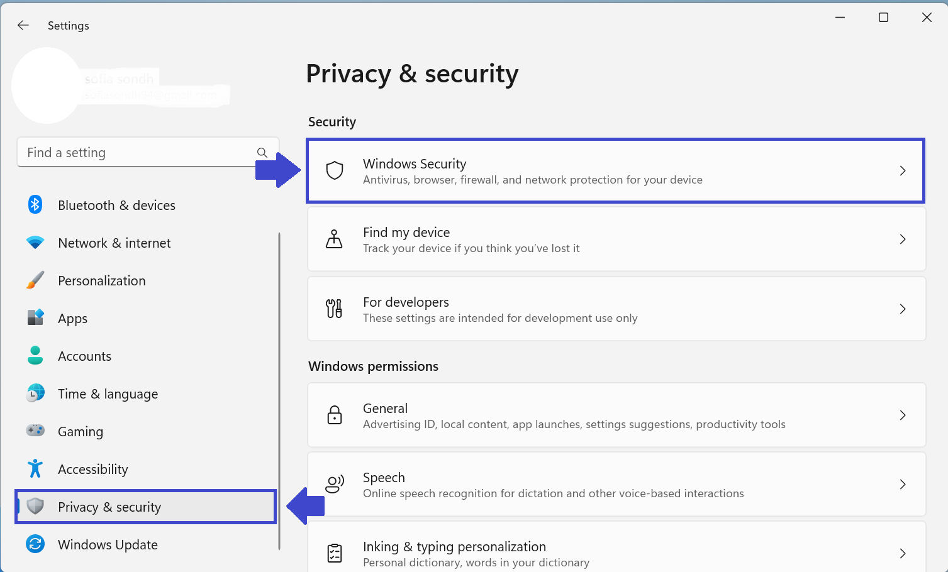
Task: Select Privacy & security sidebar item
Action: (x=146, y=507)
